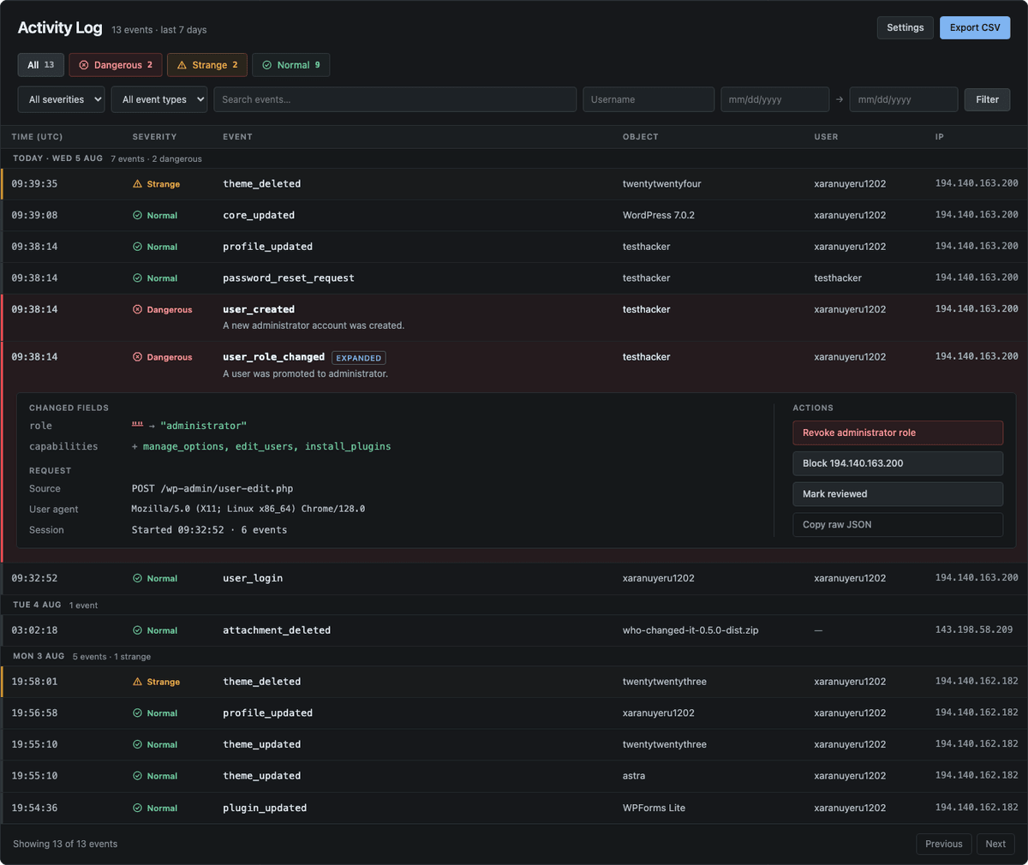Click the Normal check icon on password_reset_request row
The height and width of the screenshot is (865, 1028).
pos(137,278)
